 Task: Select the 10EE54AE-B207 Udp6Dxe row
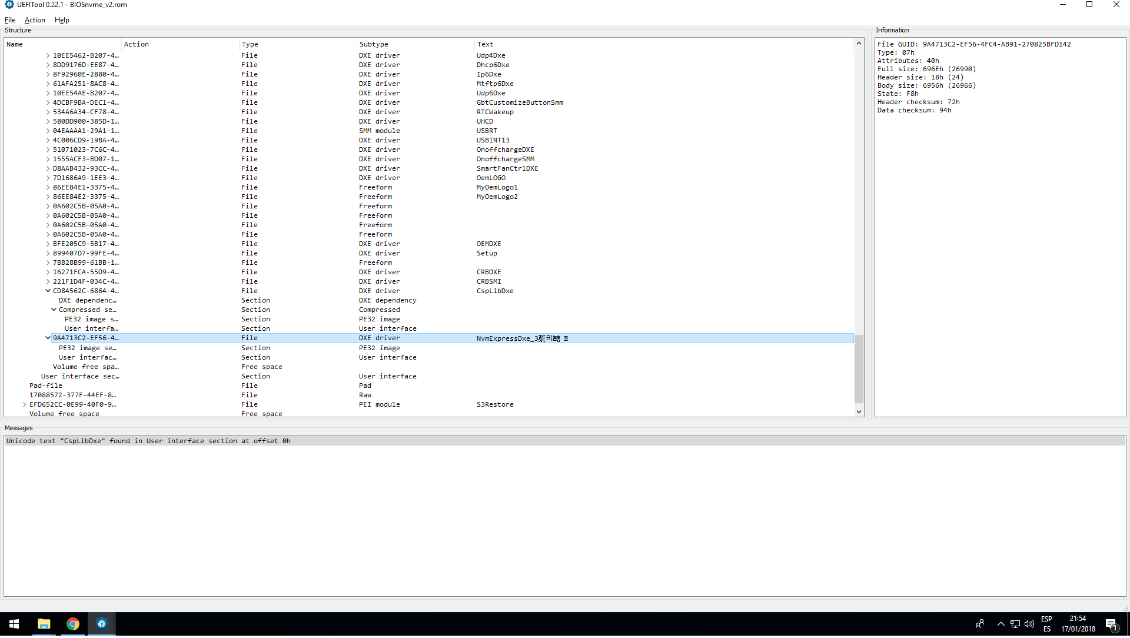429,94
